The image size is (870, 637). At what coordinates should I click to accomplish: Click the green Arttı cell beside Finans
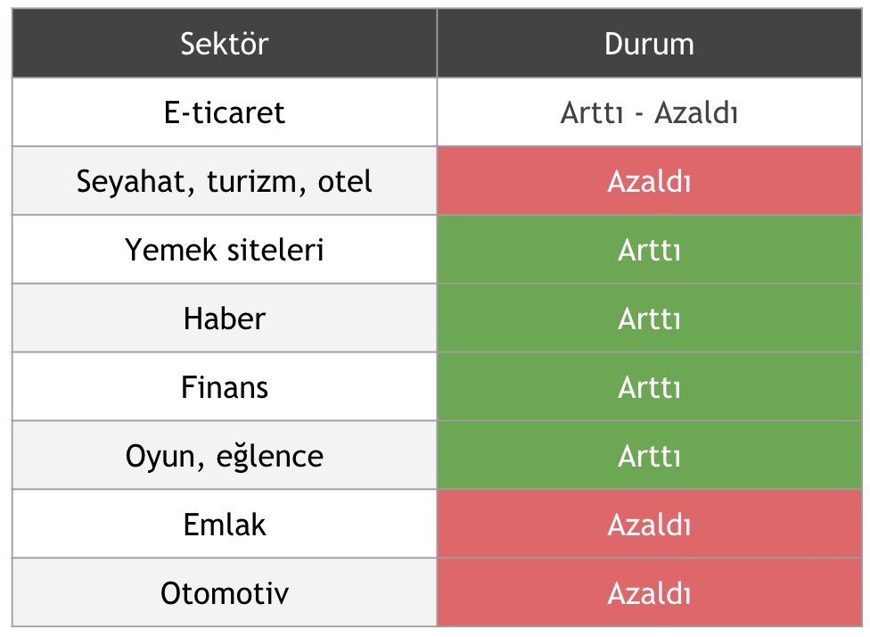coord(649,387)
